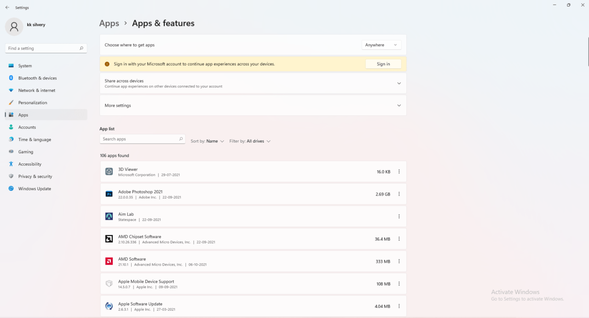The height and width of the screenshot is (318, 589).
Task: Click the Bluetooth icon in sidebar
Action: [x=11, y=78]
